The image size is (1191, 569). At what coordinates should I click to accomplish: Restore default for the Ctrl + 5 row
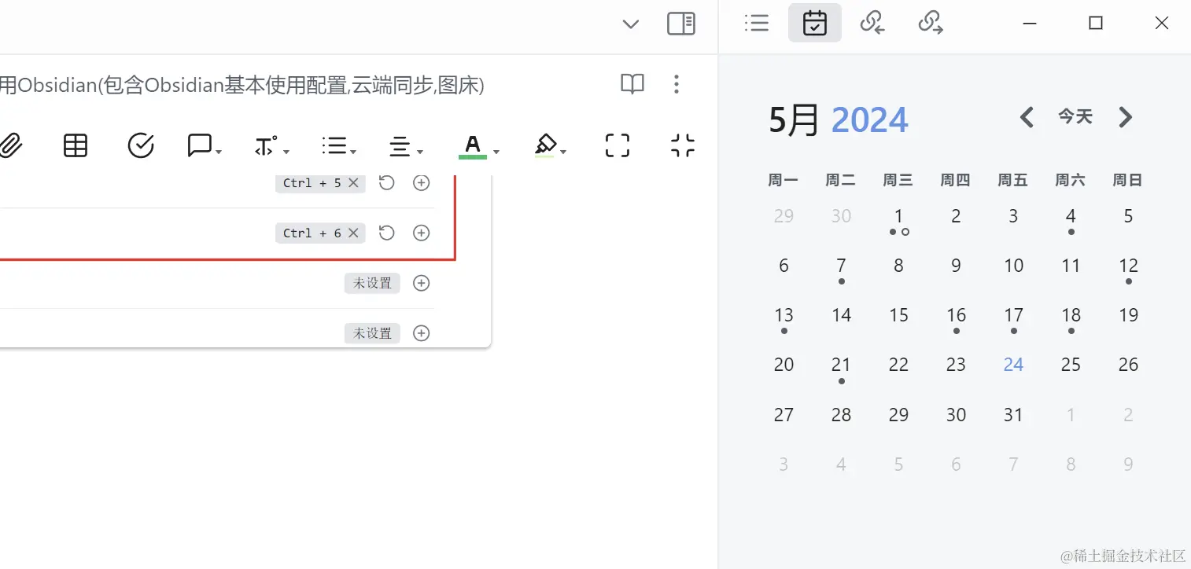[x=386, y=183]
